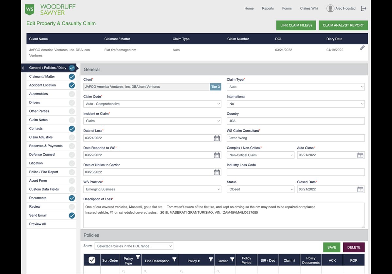Open calendar for Date of Notice to Carrier
392x274 pixels.
[217, 172]
